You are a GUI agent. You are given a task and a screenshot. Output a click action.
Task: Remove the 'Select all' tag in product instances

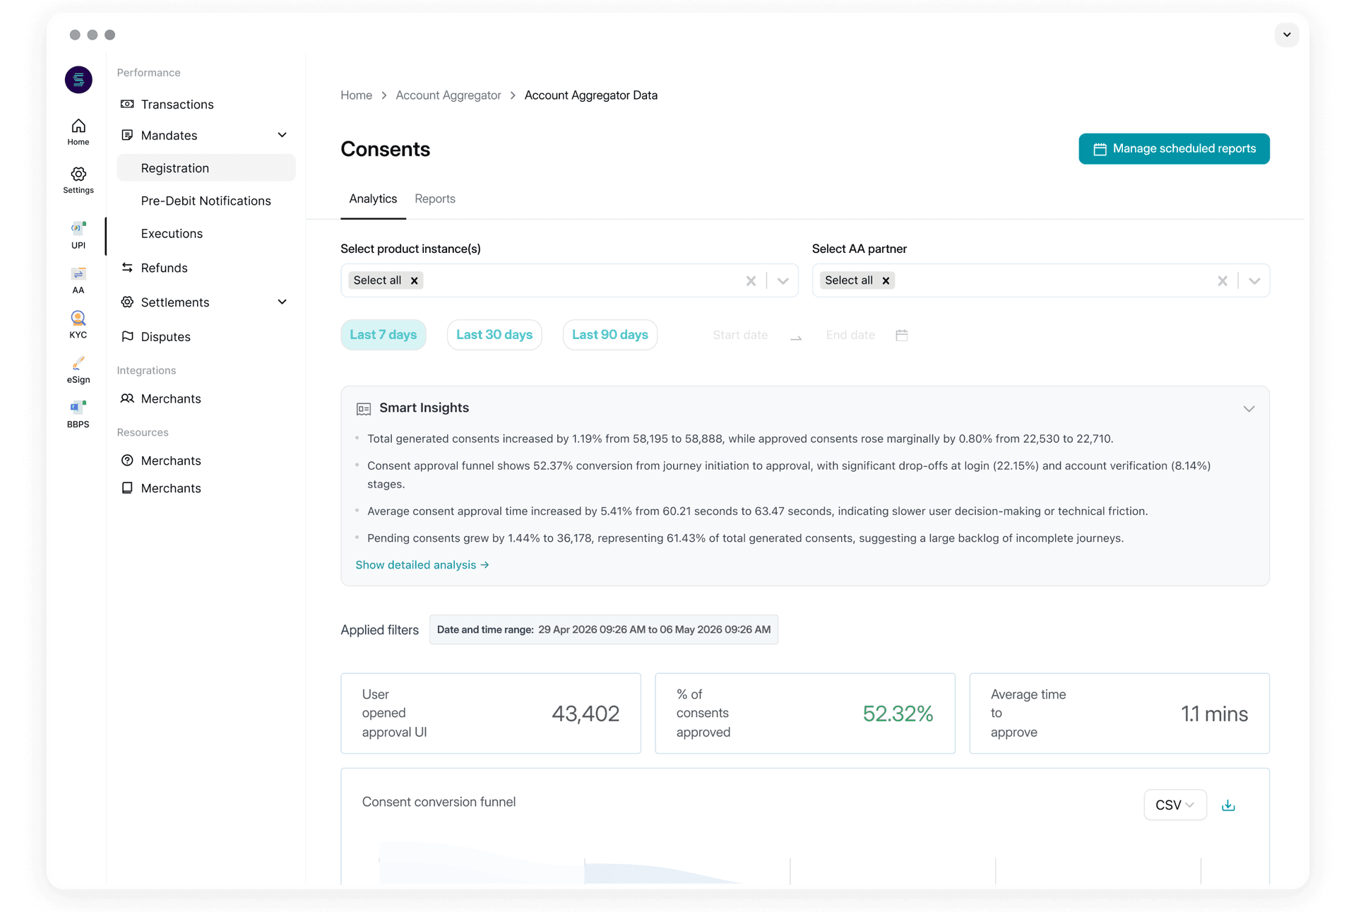415,280
